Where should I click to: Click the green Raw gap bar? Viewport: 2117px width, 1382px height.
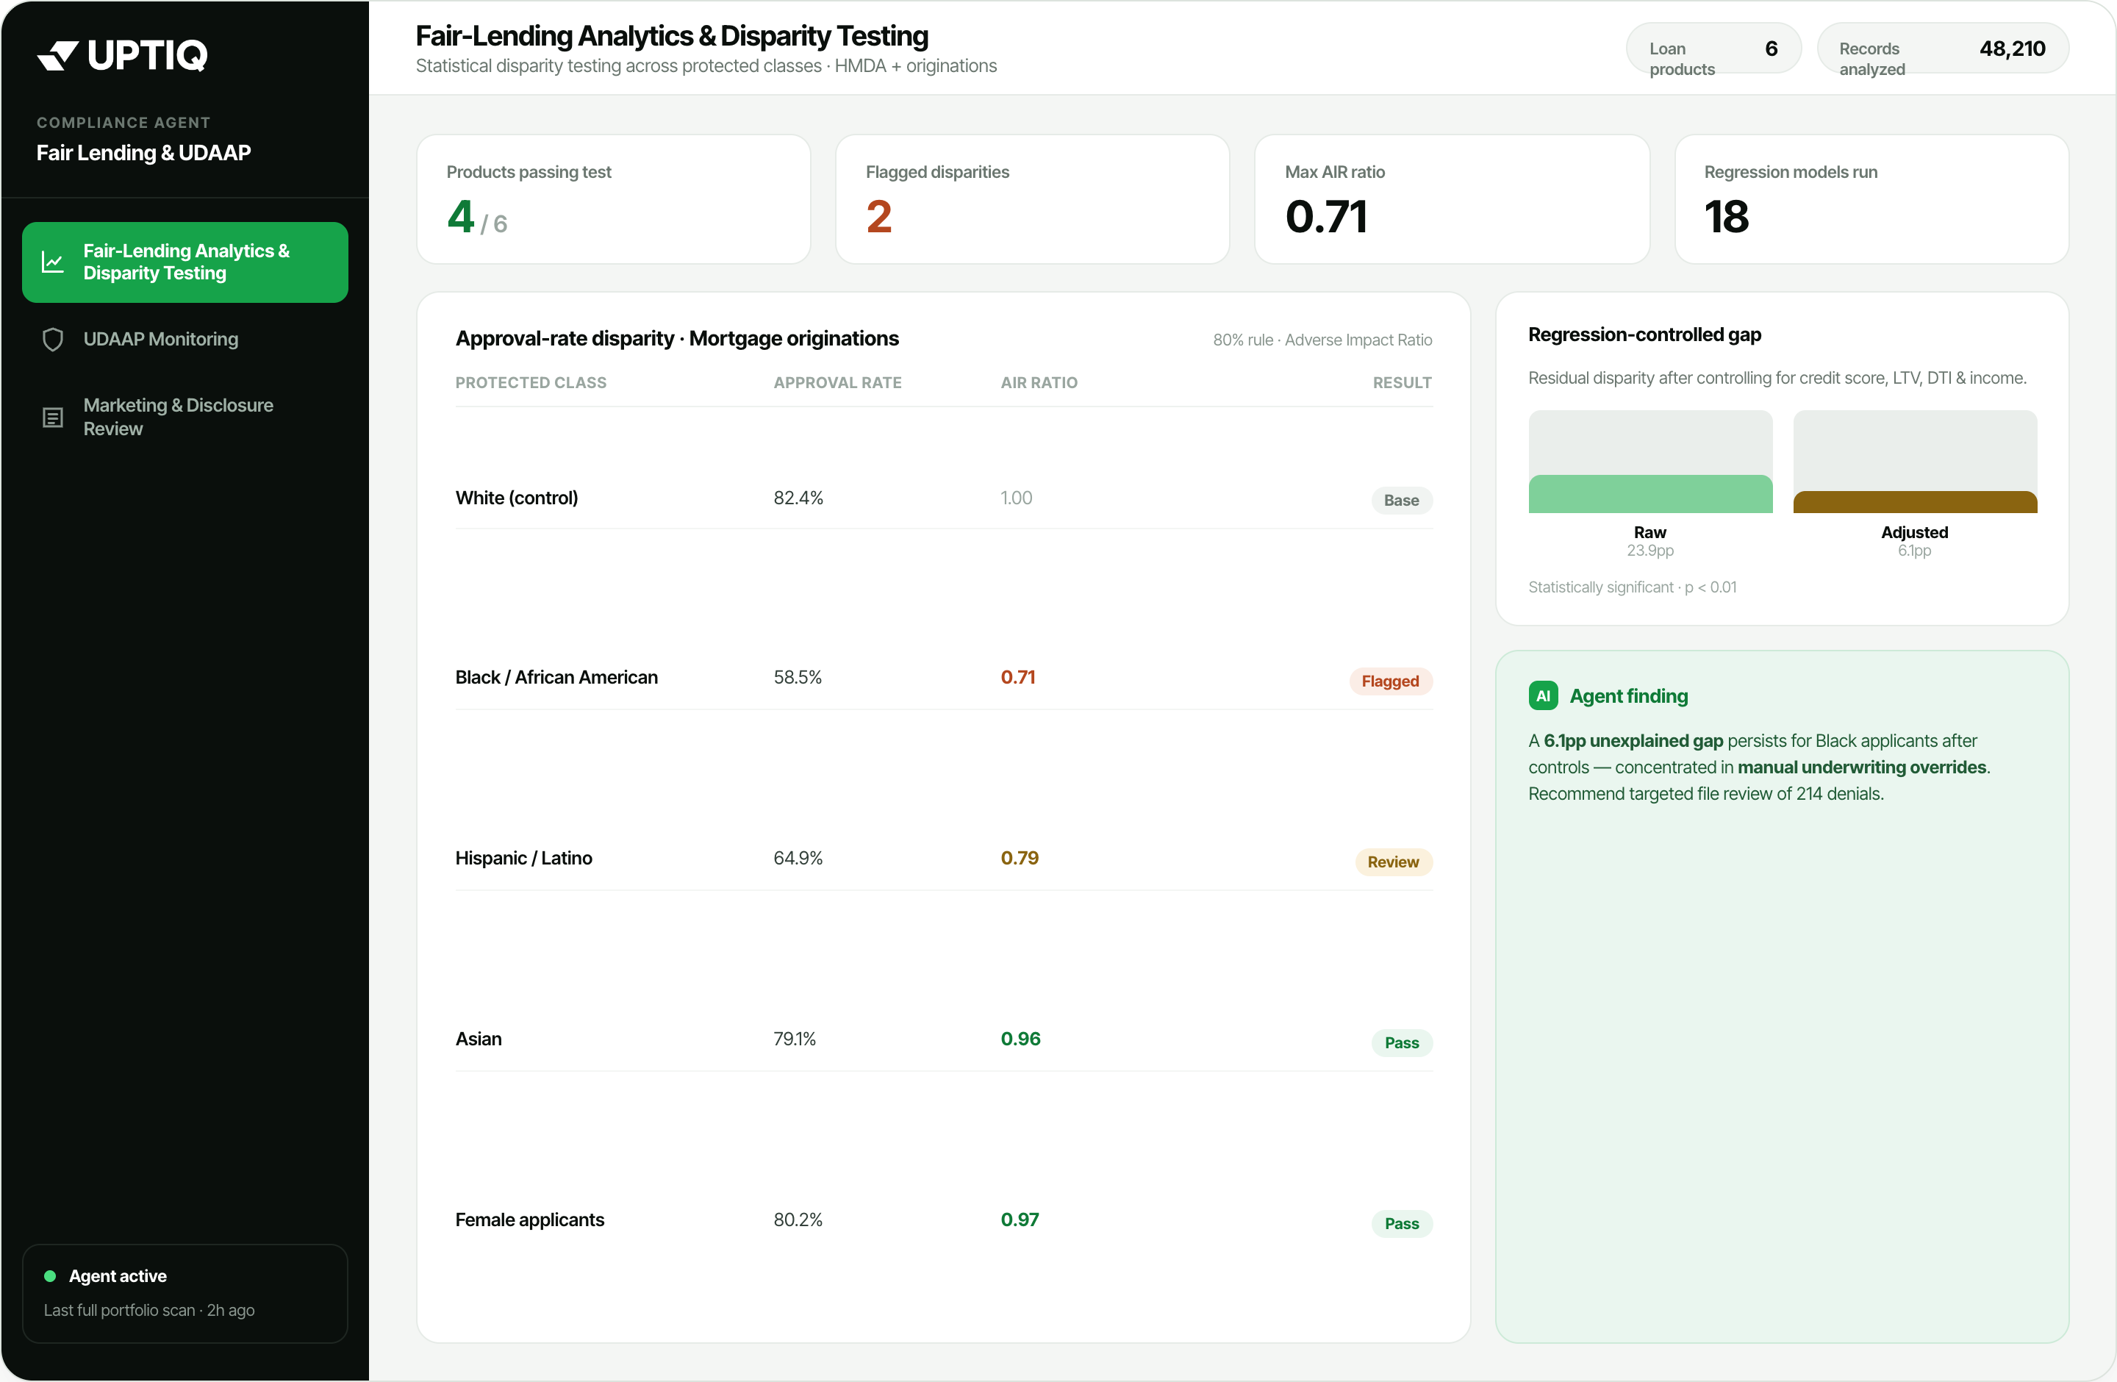[1650, 493]
